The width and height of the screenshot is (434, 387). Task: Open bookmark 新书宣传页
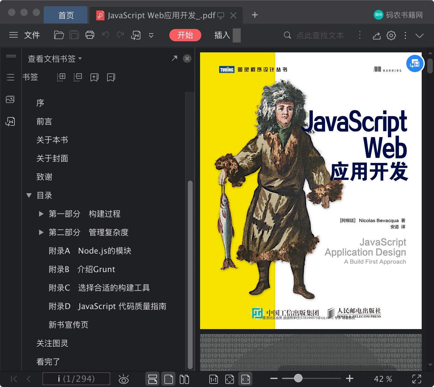click(68, 325)
